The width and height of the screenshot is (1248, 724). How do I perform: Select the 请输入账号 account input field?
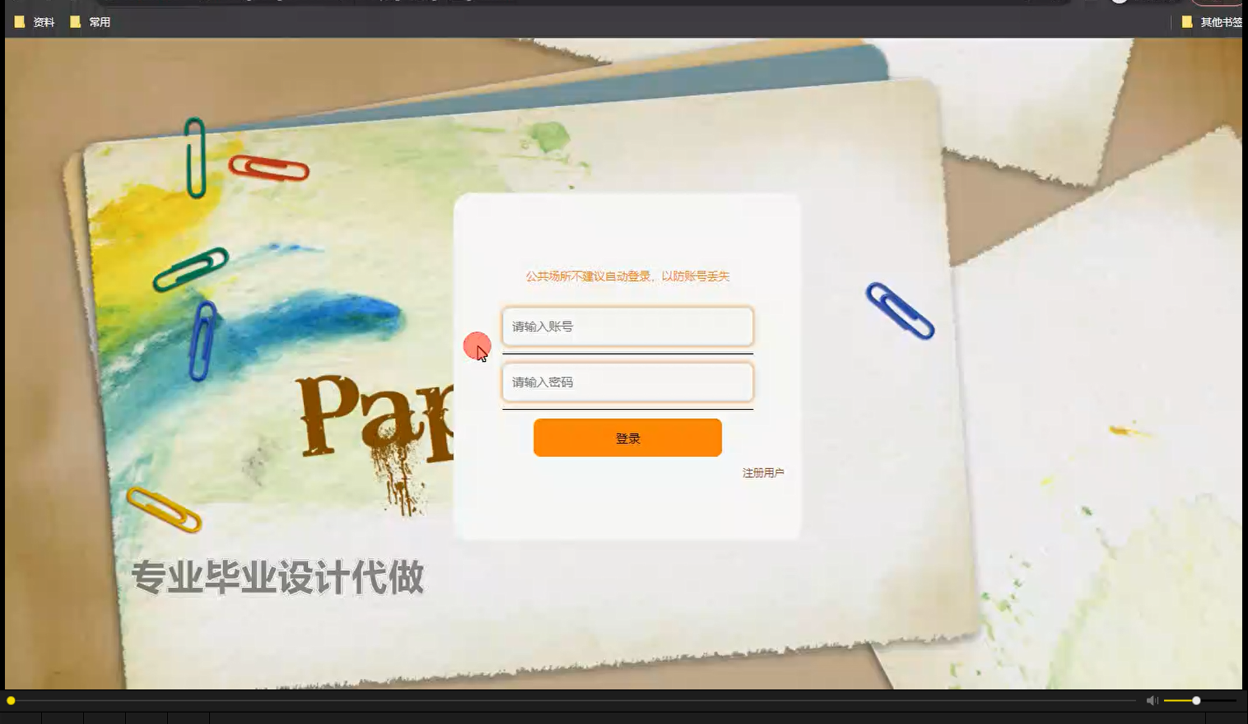point(627,326)
